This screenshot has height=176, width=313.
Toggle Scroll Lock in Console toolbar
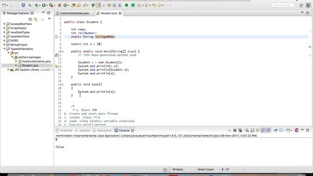coord(252,131)
